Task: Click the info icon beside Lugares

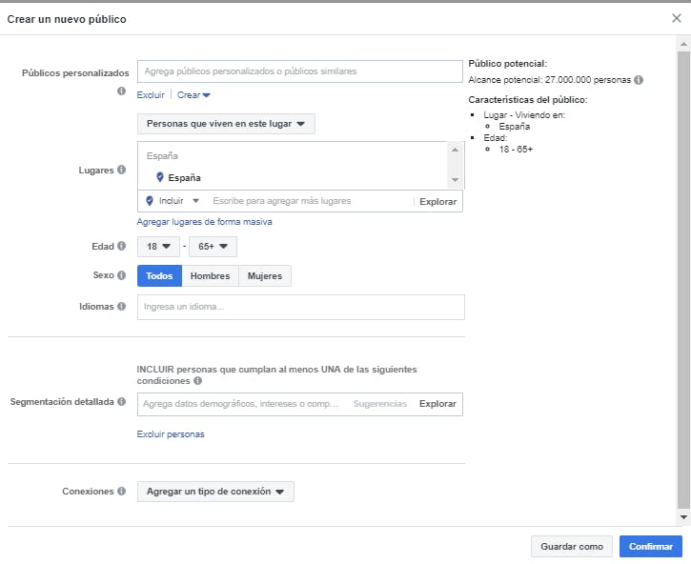Action: pyautogui.click(x=122, y=171)
